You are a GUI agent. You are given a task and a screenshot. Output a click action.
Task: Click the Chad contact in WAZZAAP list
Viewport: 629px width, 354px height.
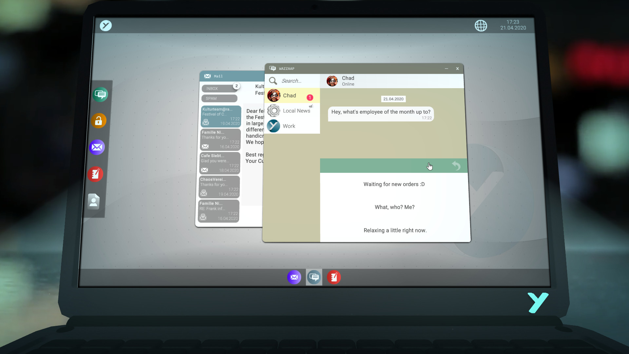tap(290, 95)
